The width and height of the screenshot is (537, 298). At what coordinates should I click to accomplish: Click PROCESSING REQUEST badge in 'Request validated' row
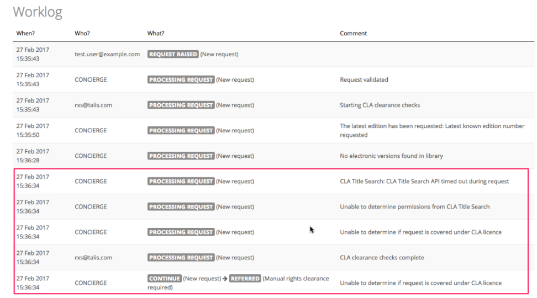(x=181, y=79)
